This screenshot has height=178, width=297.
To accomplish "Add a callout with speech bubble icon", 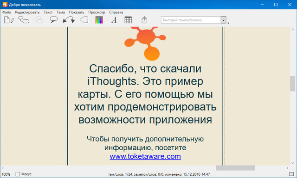I will pyautogui.click(x=54, y=20).
